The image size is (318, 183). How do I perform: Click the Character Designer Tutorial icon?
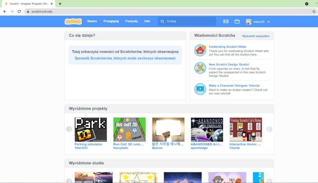tap(200, 89)
